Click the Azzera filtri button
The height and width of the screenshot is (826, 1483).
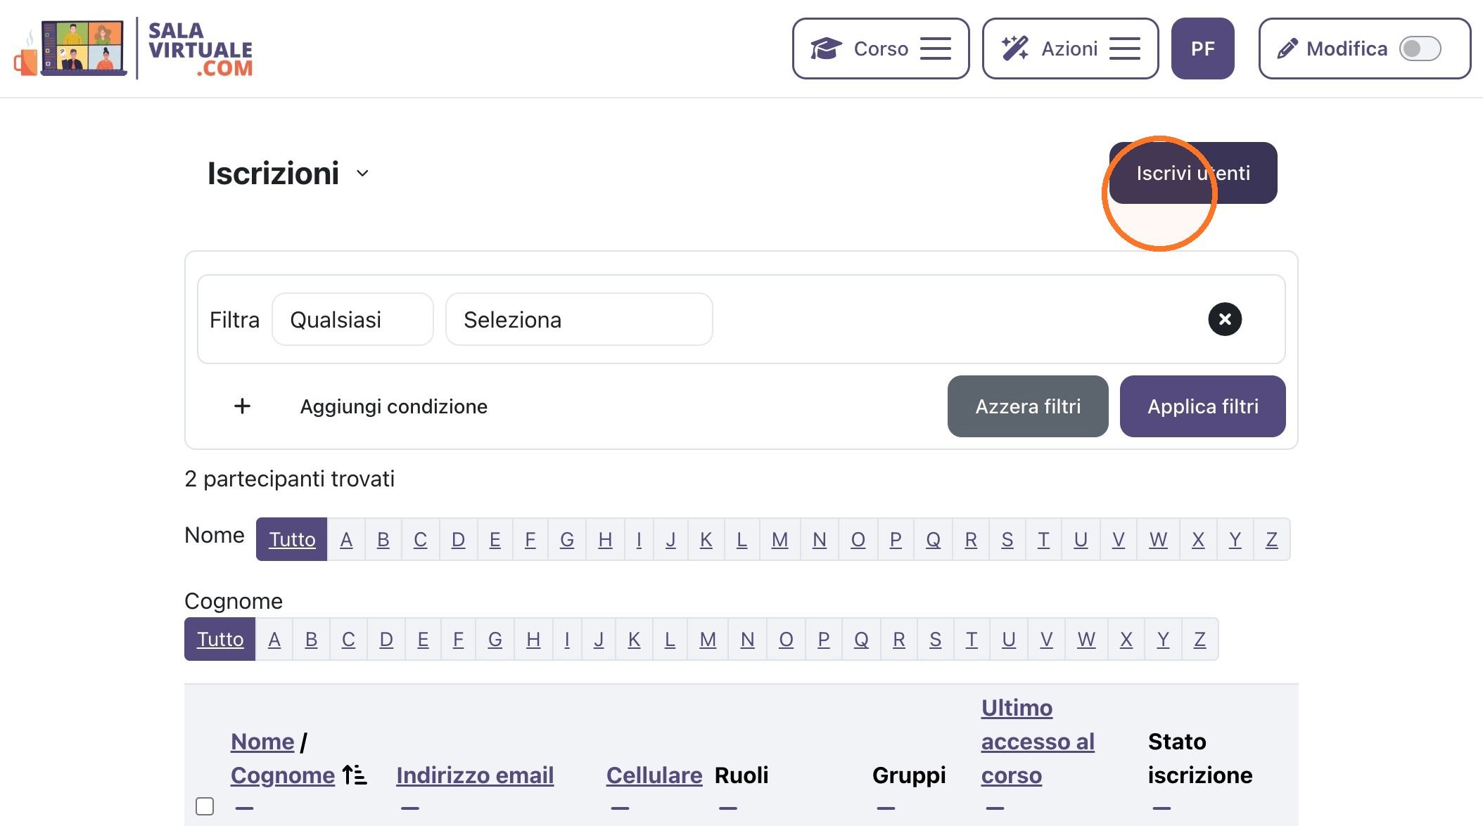tap(1028, 406)
